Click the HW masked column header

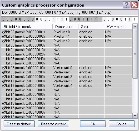(x=118, y=27)
